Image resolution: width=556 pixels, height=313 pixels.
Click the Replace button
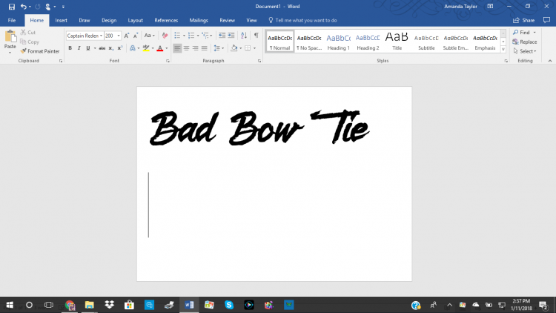tap(525, 42)
